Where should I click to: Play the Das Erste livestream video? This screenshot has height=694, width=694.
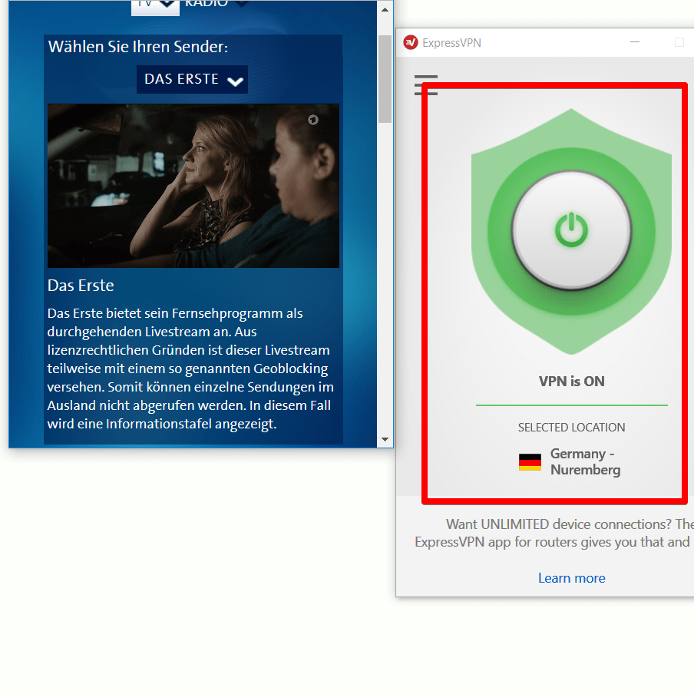click(x=193, y=186)
